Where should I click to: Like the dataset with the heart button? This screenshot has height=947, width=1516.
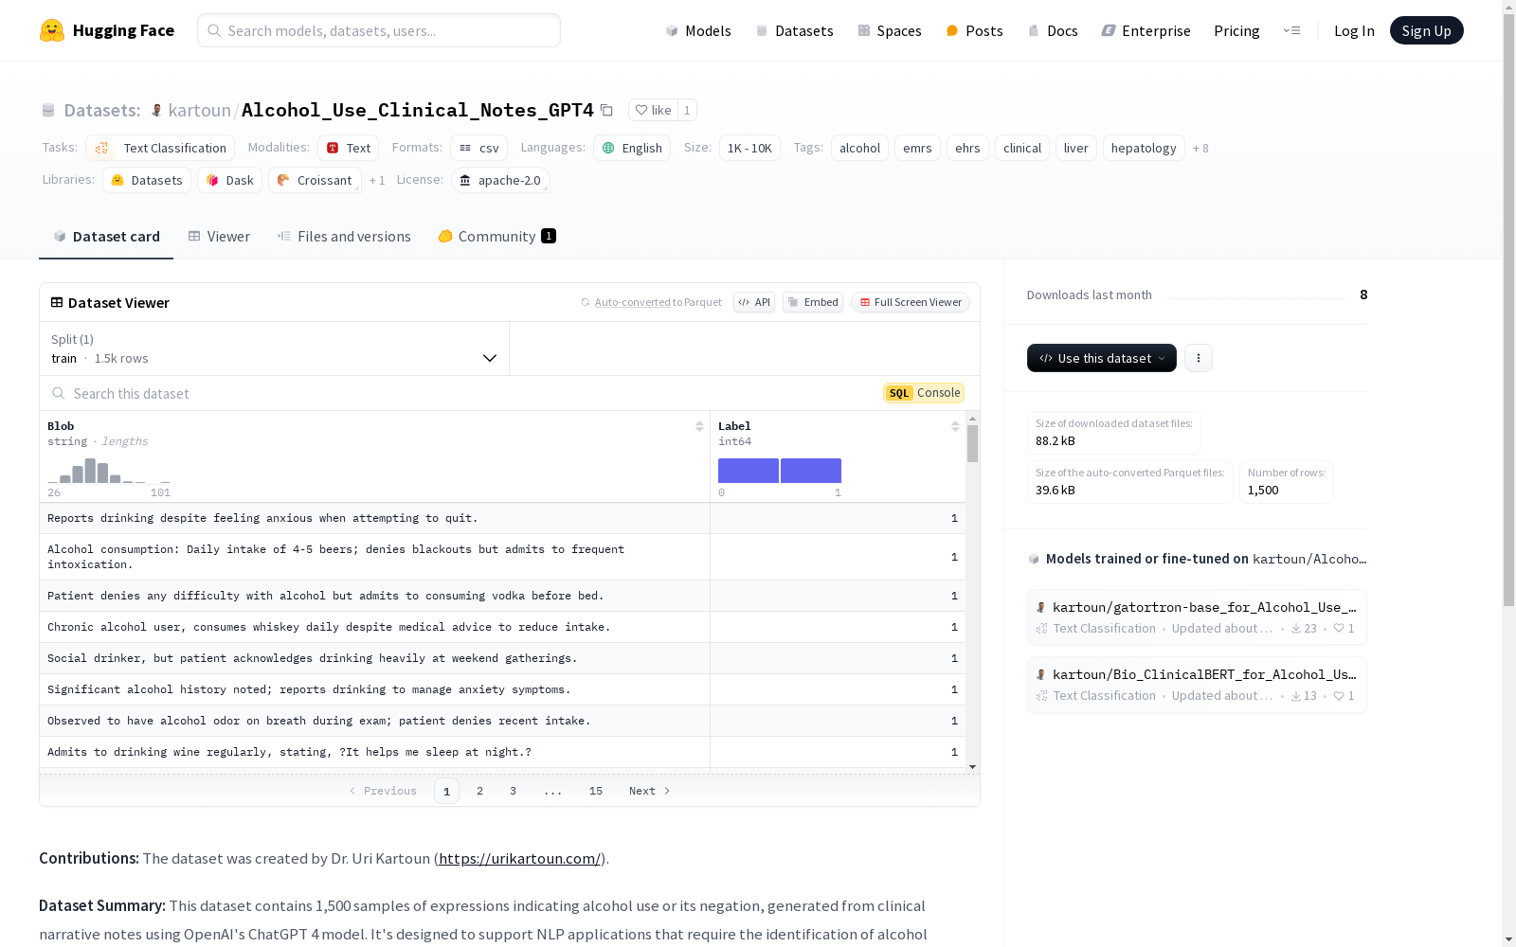653,110
